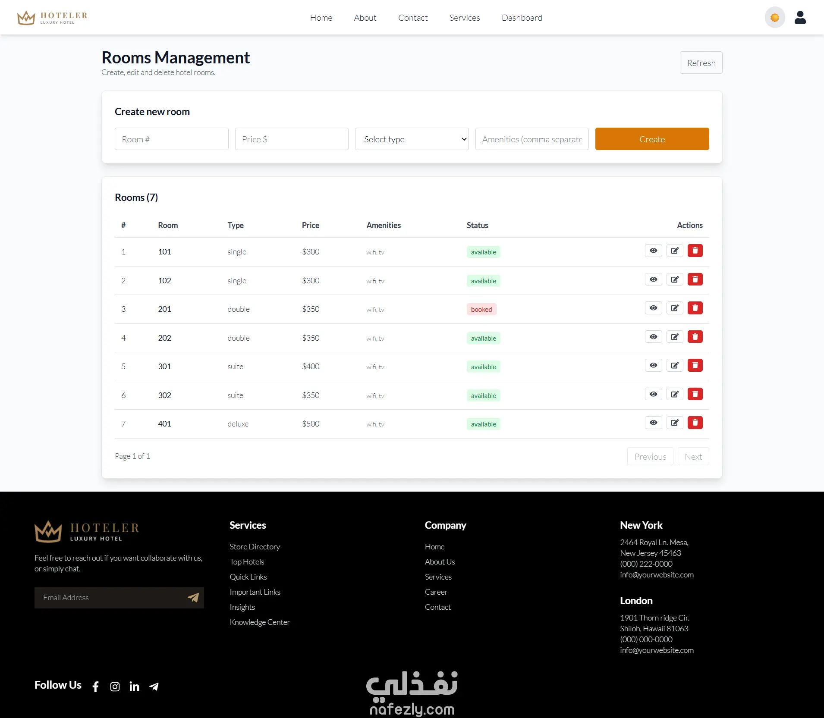Click the available status badge of room 401
The image size is (824, 718).
click(483, 424)
